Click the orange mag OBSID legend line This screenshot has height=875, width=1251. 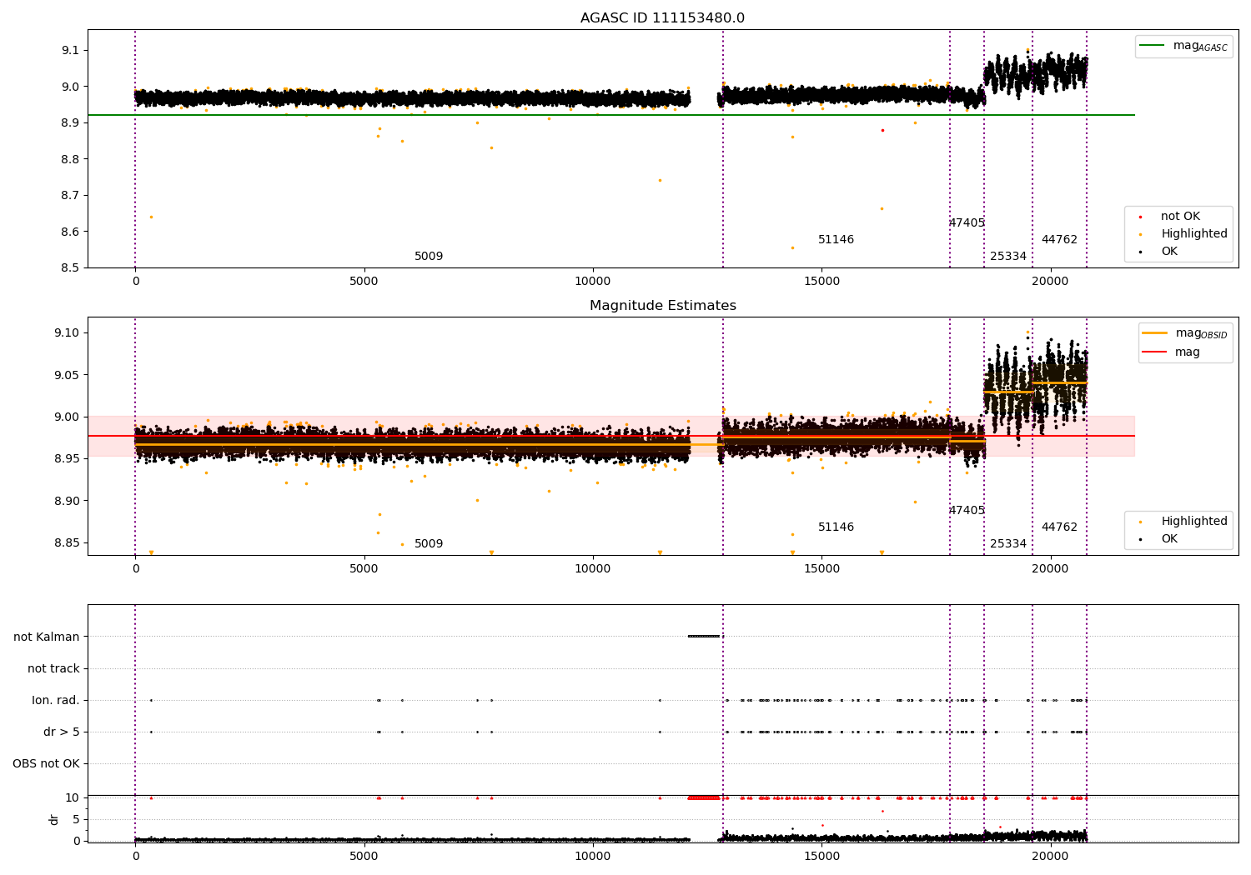coord(1154,333)
